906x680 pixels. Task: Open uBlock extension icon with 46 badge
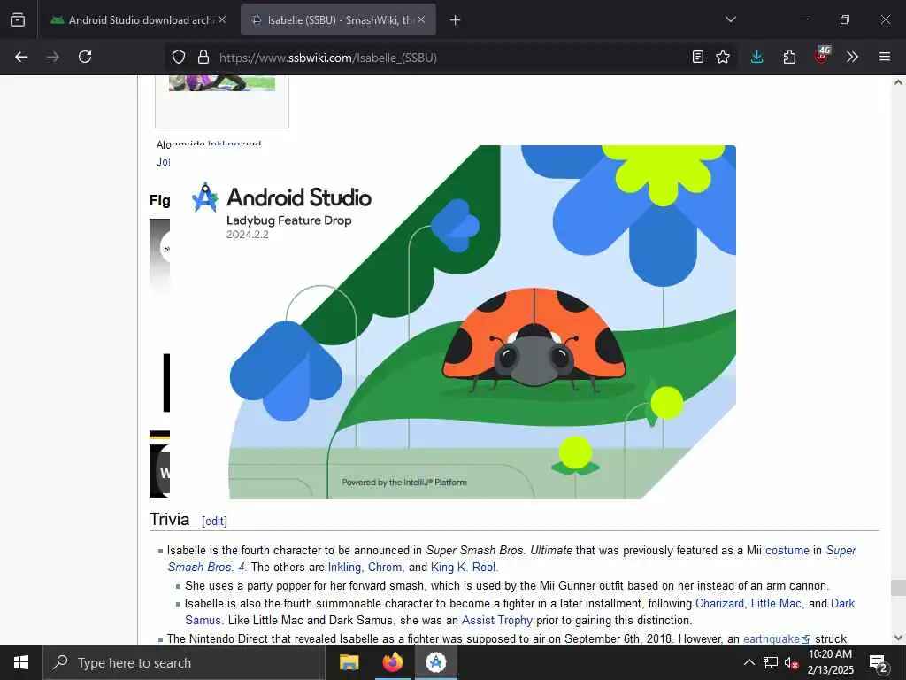(822, 56)
